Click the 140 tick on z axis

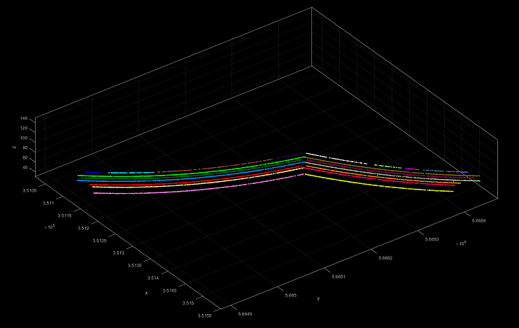pos(24,119)
